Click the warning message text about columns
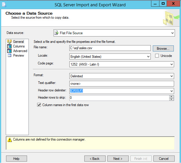Image resolution: width=181 pixels, height=163 pixels. [49, 139]
